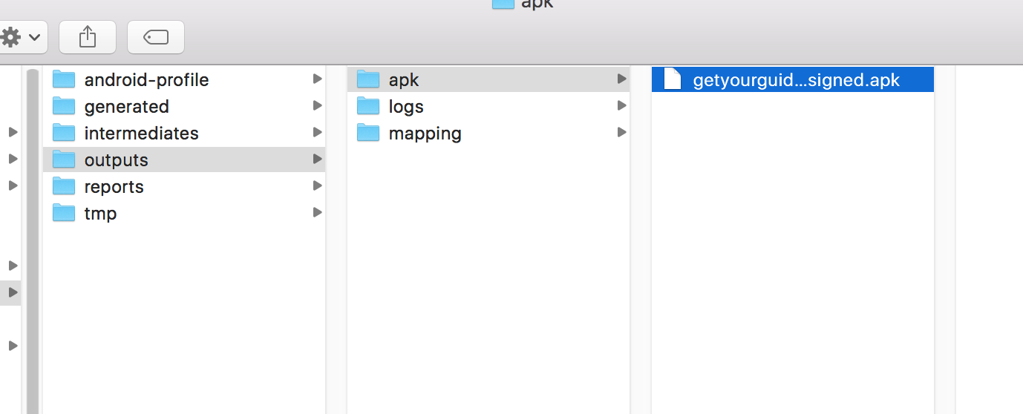Open the Action gear dropdown menu
Screen dimensions: 1023x414
[22, 36]
